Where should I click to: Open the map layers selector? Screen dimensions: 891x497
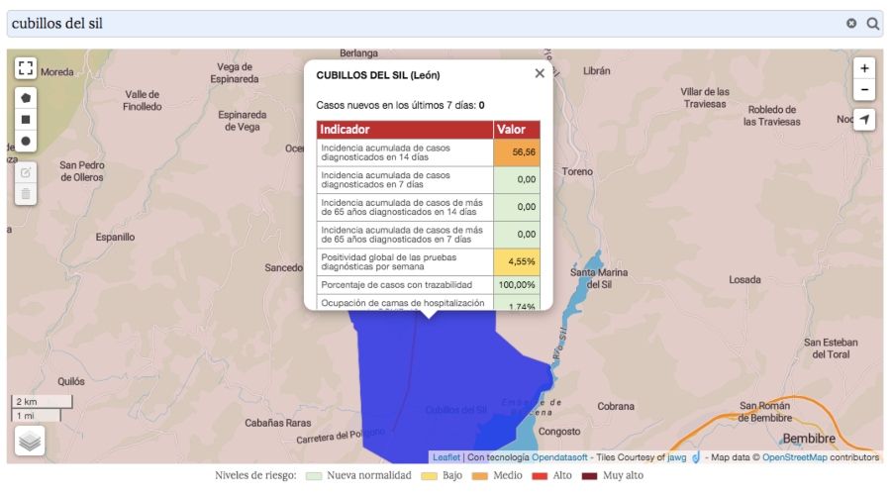tap(30, 441)
